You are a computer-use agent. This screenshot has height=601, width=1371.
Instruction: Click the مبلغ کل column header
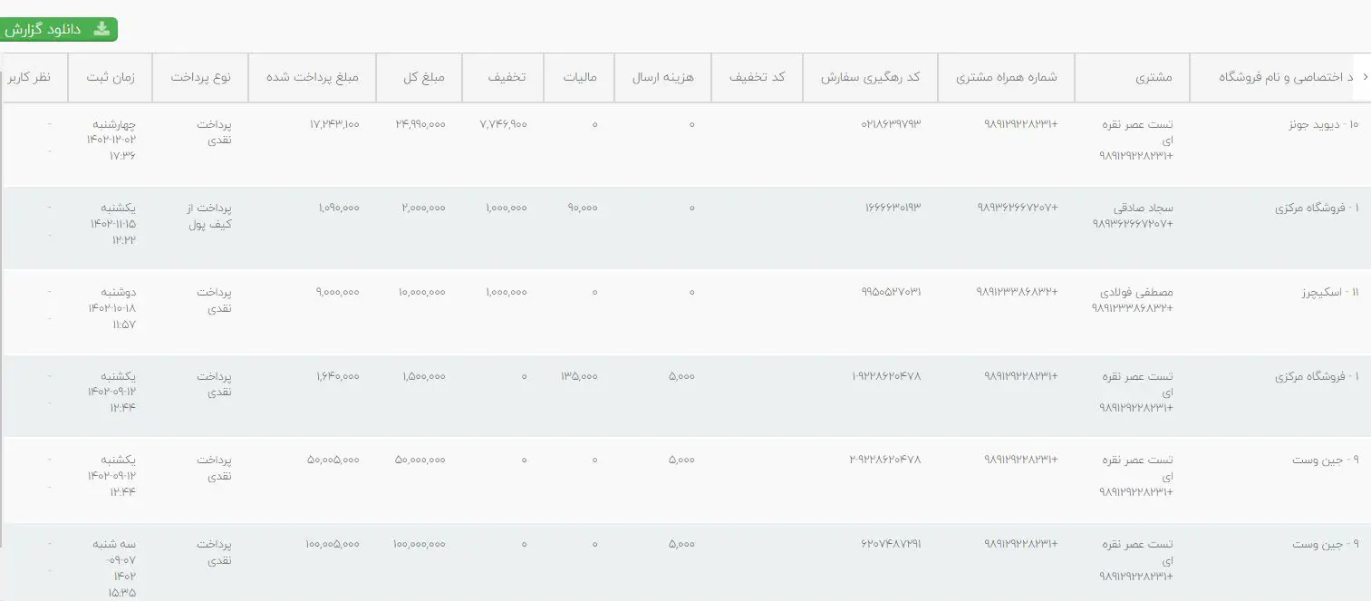tap(423, 78)
